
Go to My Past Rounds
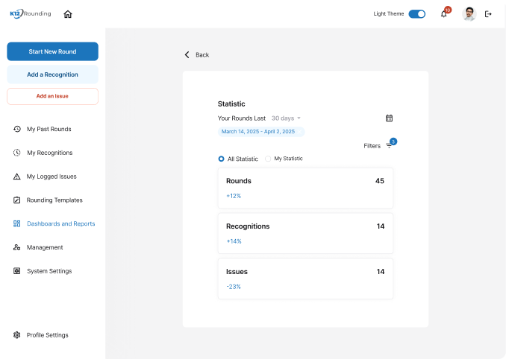click(x=49, y=129)
